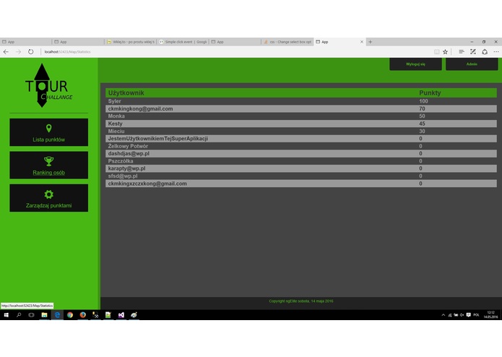Go back with the browser back arrow
This screenshot has width=502, height=357.
[6, 51]
